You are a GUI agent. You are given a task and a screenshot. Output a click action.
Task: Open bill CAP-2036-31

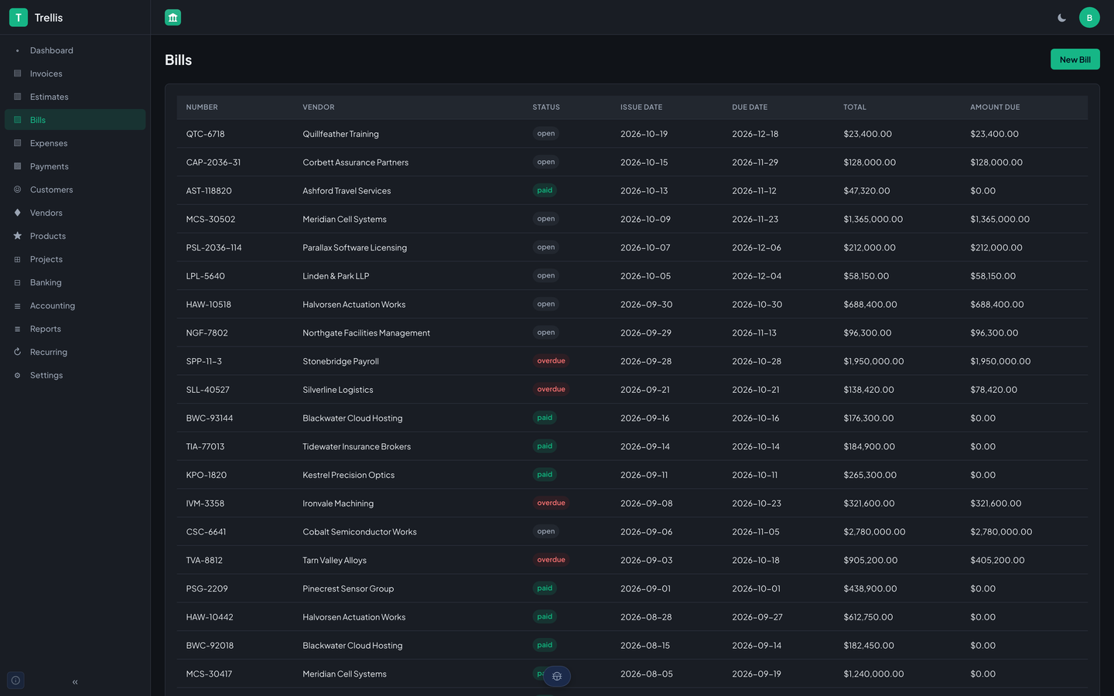point(214,162)
